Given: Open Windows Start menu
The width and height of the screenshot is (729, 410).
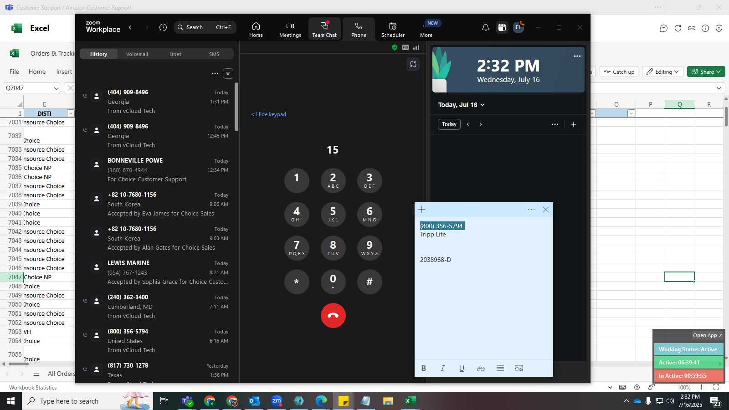Looking at the screenshot, I should 11,401.
